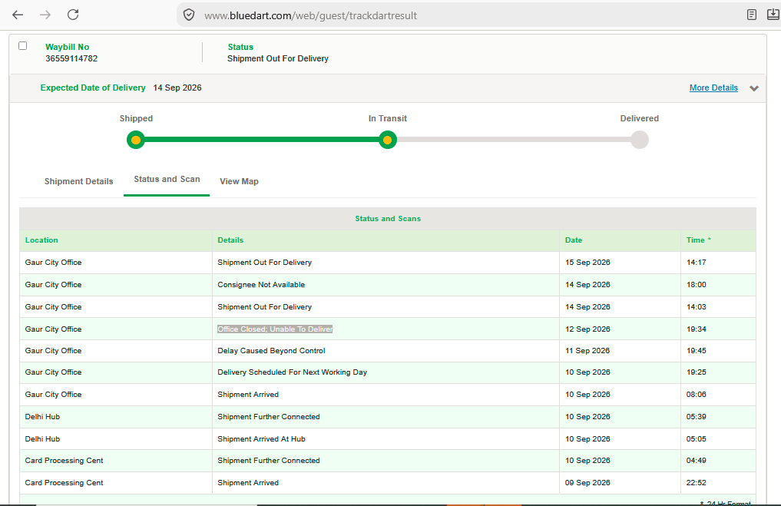The height and width of the screenshot is (506, 781).
Task: Click the In Transit progress marker
Action: pyautogui.click(x=388, y=140)
